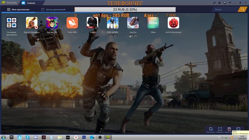Launch PUBG MOBILE
Screen dimensions: 249x140
[x=112, y=23]
